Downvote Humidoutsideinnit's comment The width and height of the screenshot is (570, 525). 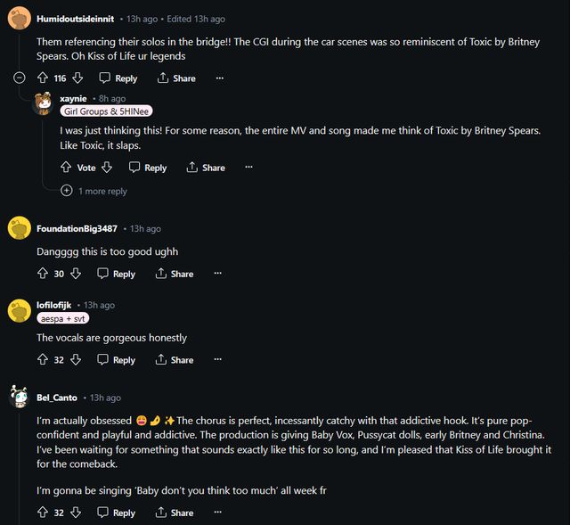[77, 78]
